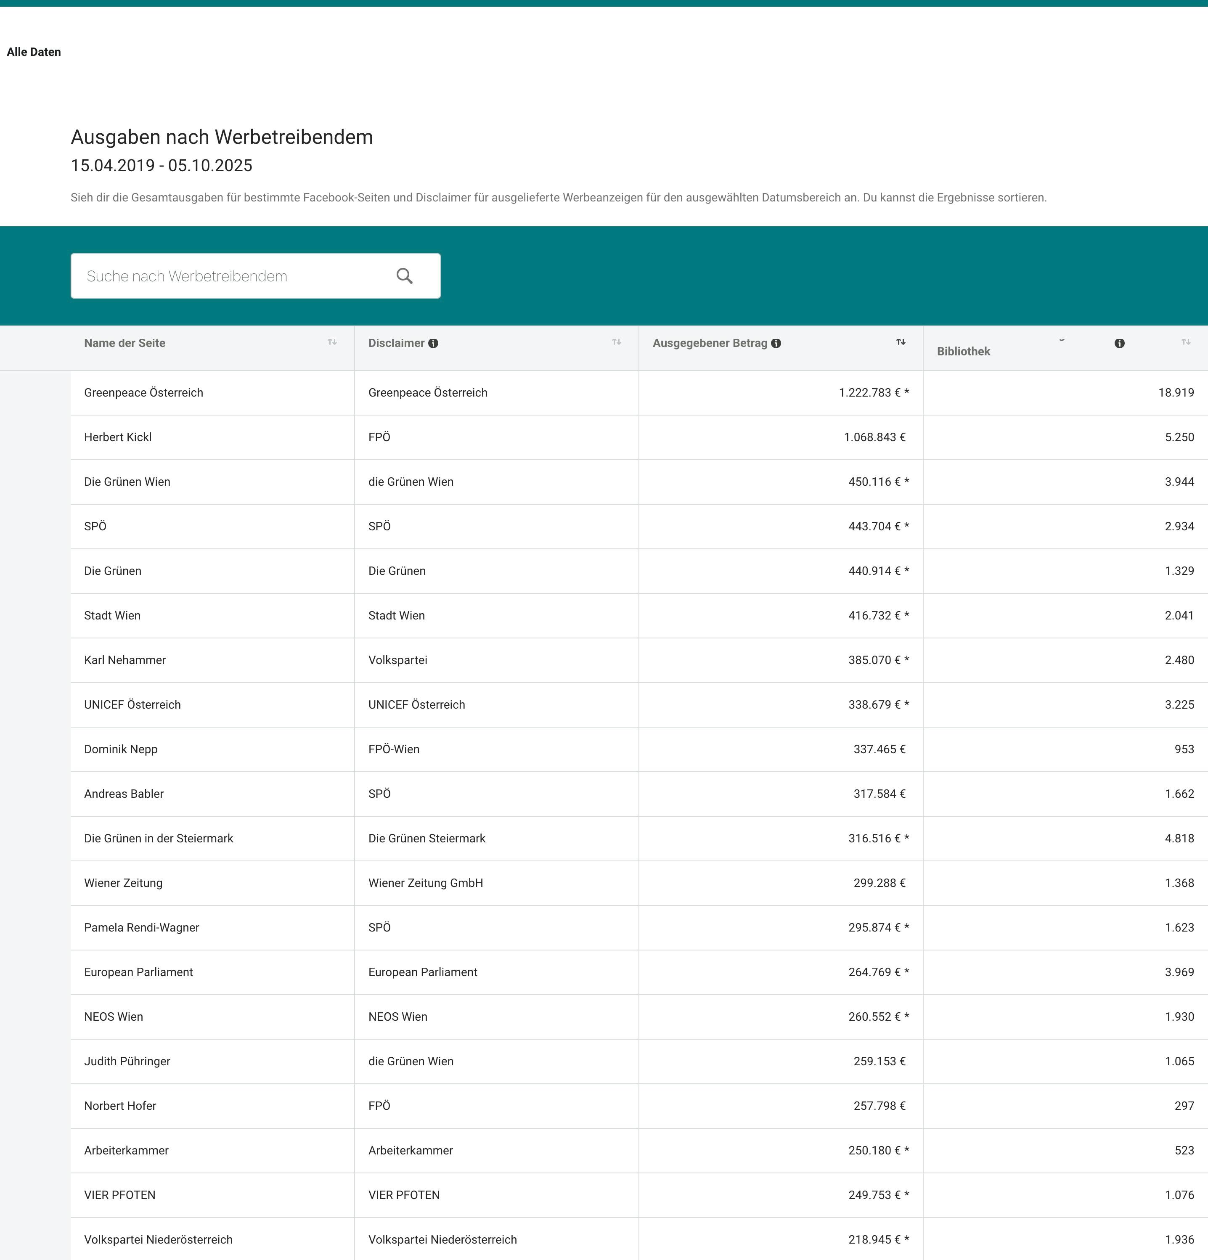Select the NEOS Wien page name

(114, 1017)
